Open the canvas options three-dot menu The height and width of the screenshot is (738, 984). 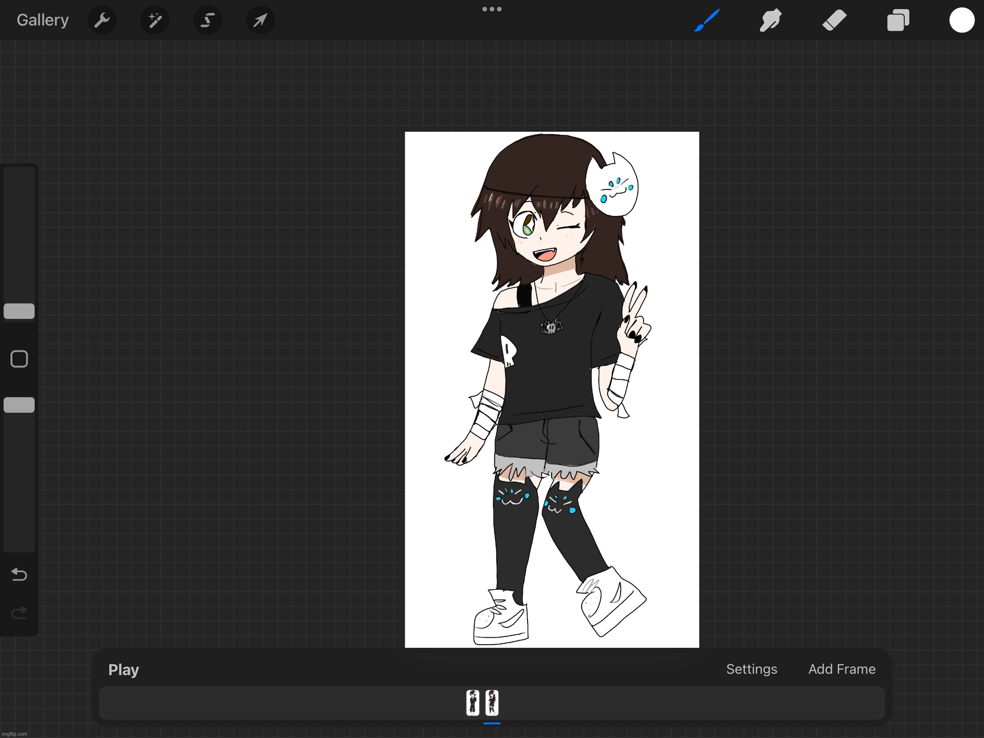(x=492, y=9)
